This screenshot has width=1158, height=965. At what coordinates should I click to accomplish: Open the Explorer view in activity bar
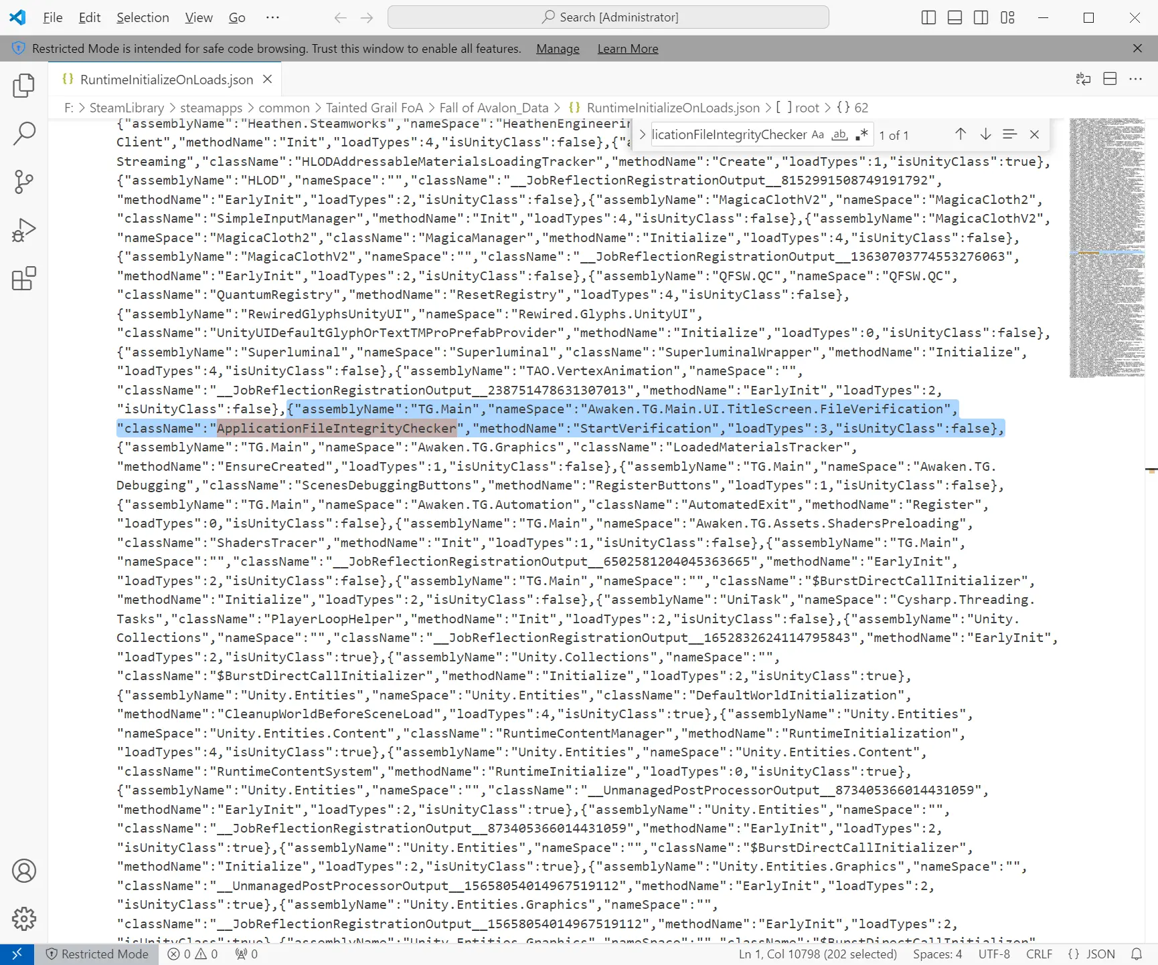pyautogui.click(x=24, y=86)
